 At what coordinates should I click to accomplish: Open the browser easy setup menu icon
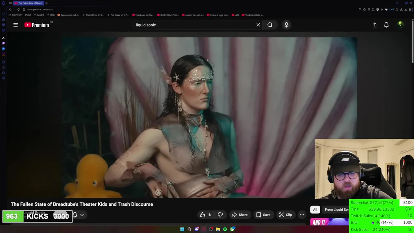(410, 10)
